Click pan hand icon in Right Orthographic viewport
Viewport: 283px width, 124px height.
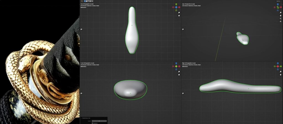pos(281,75)
